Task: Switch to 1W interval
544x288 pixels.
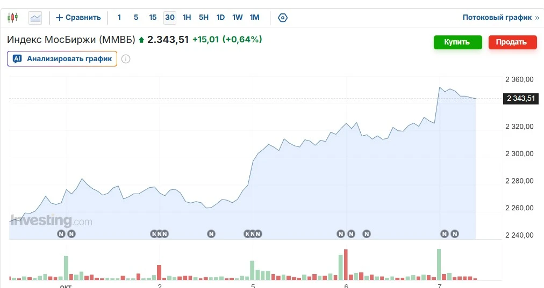Action: 237,17
